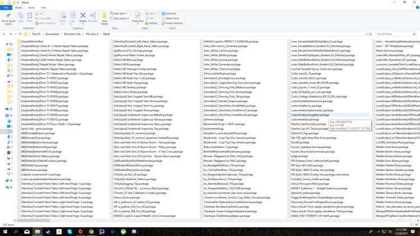Viewport: 420px width, 236px height.
Task: Click the Copy icon in ribbon
Action: click(20, 17)
